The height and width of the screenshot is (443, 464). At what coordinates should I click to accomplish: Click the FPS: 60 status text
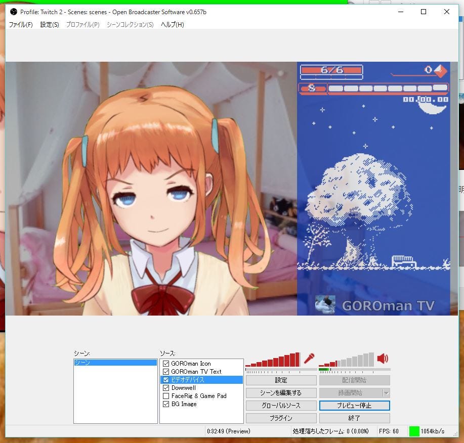tap(389, 431)
